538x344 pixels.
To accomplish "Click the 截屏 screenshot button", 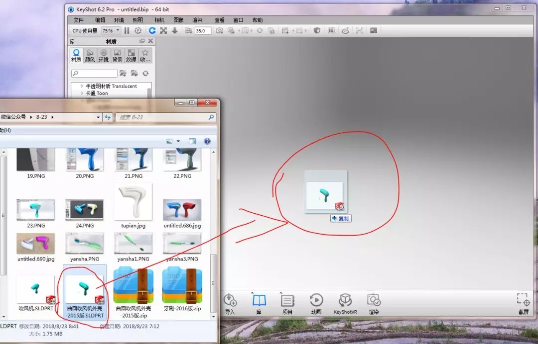I will pyautogui.click(x=524, y=304).
